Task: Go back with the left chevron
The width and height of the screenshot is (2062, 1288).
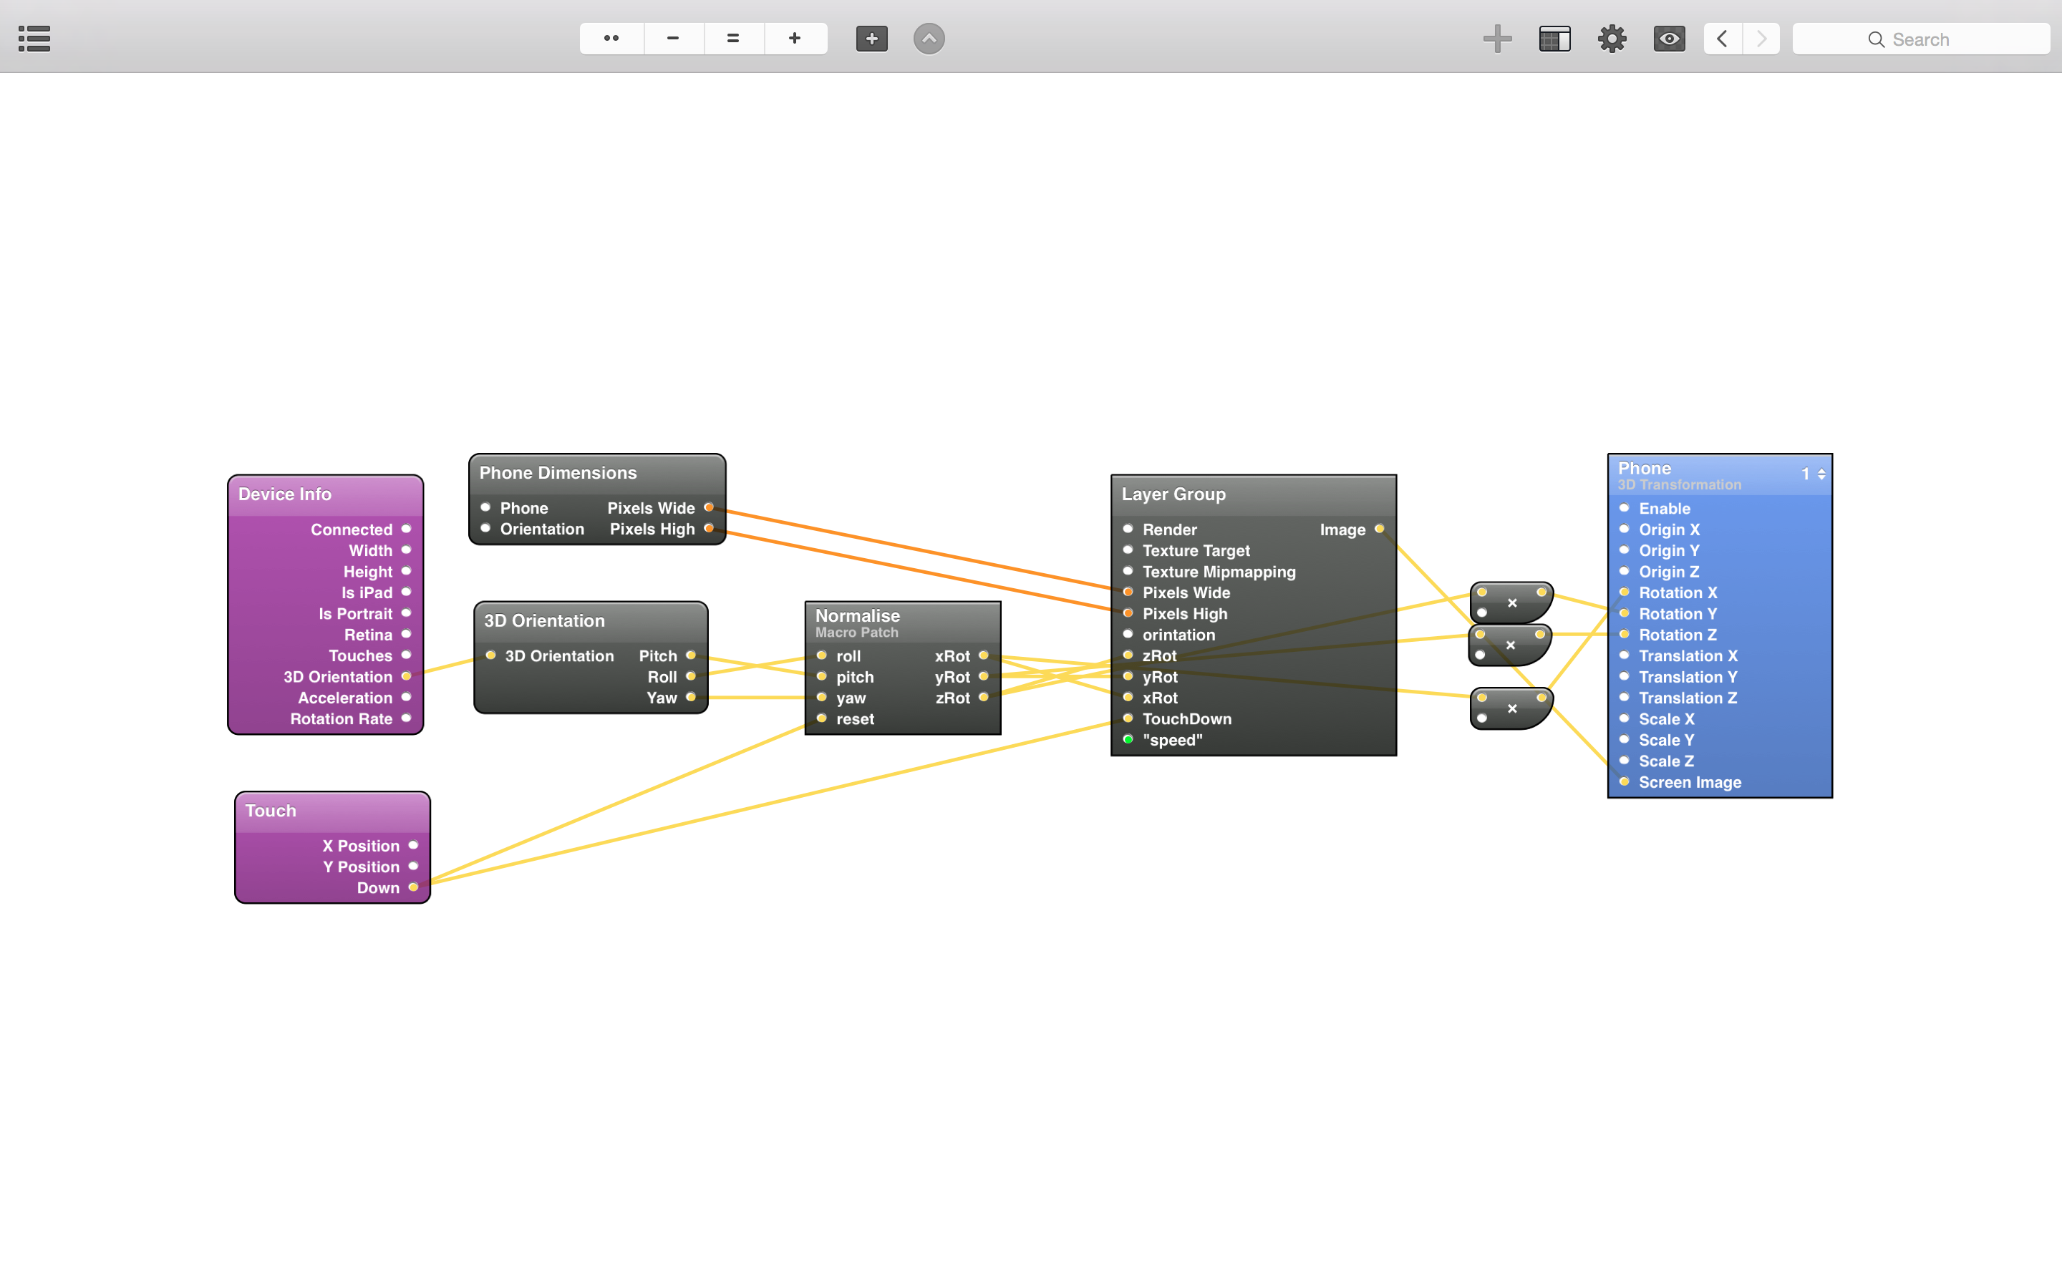Action: (x=1723, y=39)
